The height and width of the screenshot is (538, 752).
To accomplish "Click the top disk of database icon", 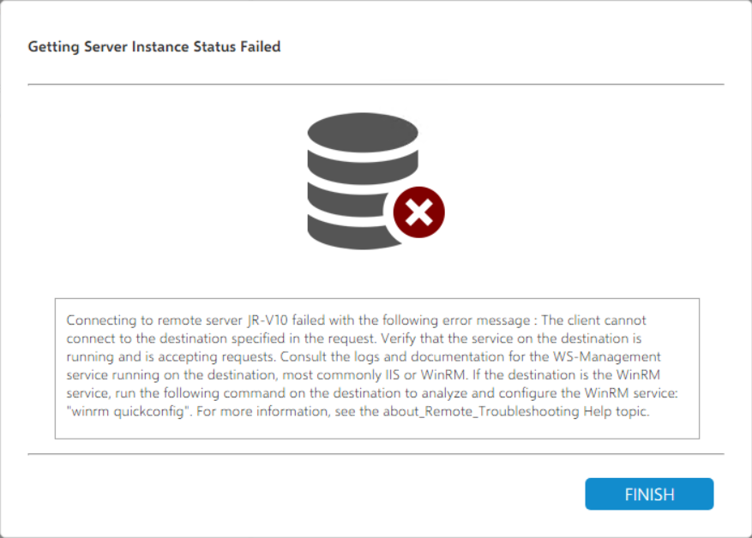I will click(x=363, y=131).
